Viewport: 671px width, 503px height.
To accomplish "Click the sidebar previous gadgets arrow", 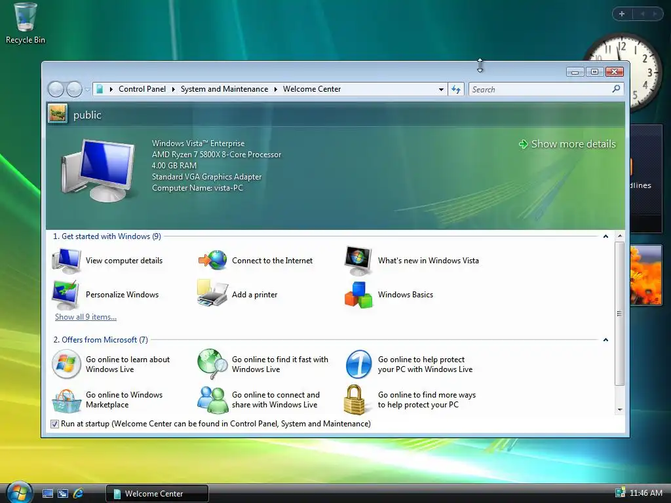I will coord(642,14).
